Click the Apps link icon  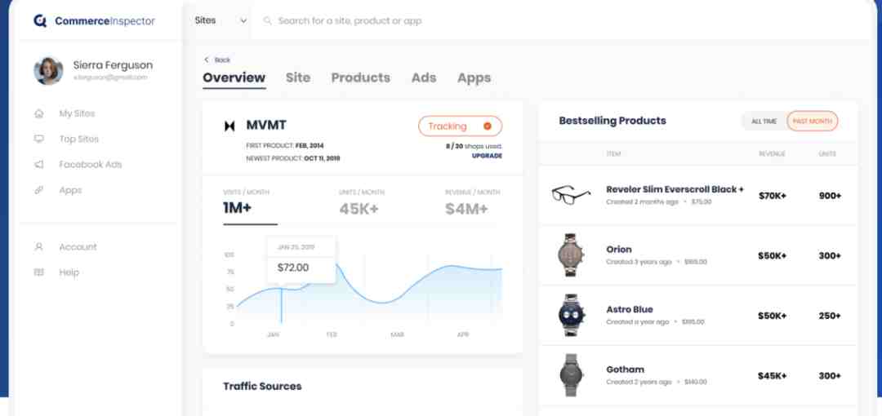coord(39,190)
